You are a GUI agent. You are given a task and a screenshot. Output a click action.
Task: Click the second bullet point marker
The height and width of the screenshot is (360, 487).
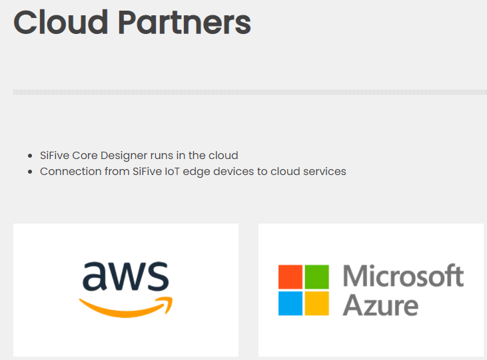pos(30,172)
